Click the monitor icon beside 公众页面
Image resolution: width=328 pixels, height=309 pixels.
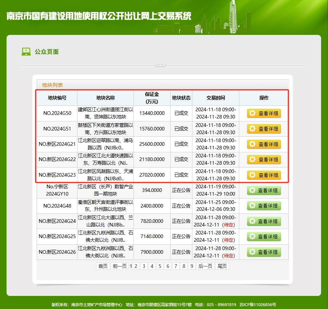(26, 52)
